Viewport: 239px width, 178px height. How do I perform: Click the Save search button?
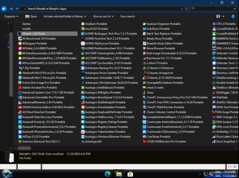[128, 16]
